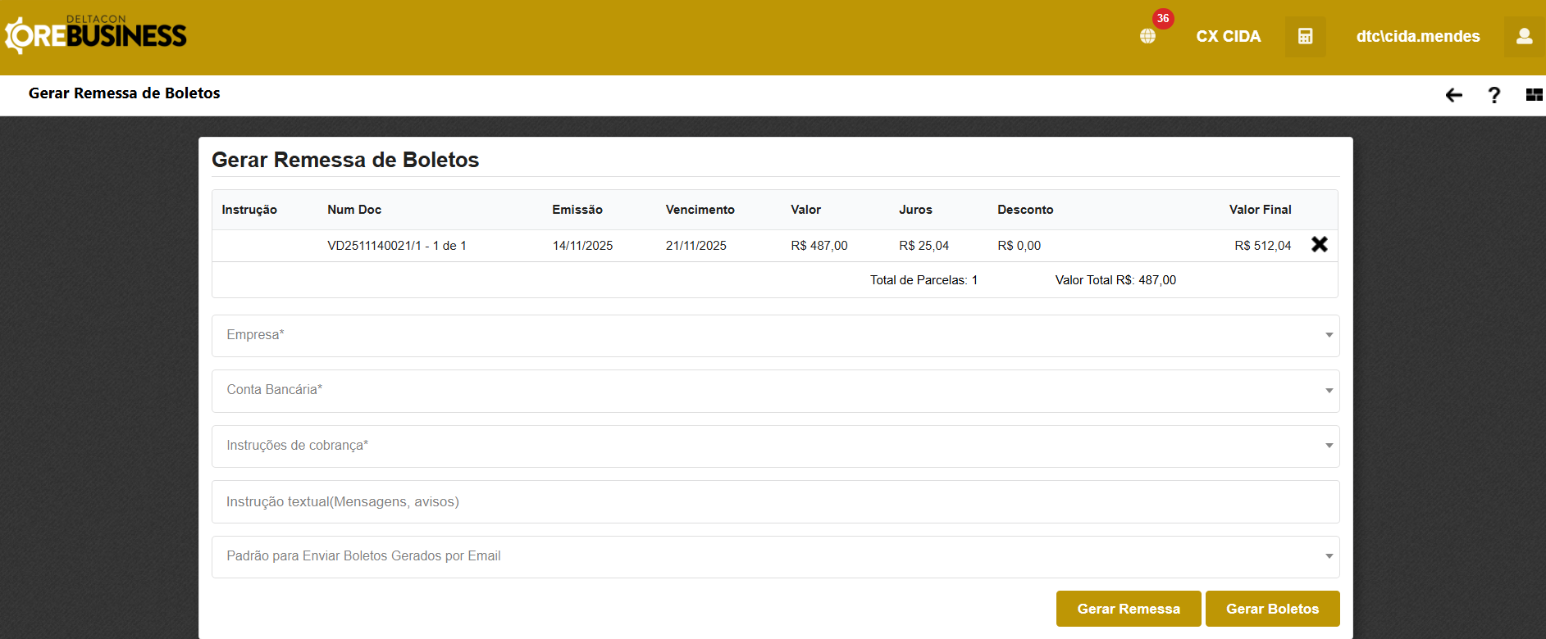Remove boleto row with the X icon
This screenshot has width=1546, height=639.
click(x=1319, y=244)
